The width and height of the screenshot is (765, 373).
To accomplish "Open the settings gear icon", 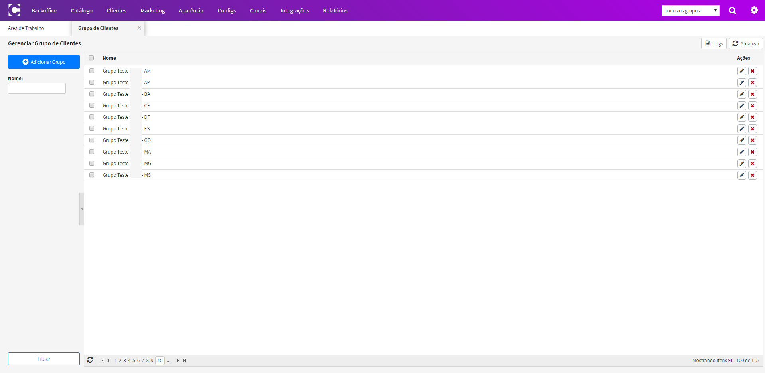I will (x=754, y=10).
